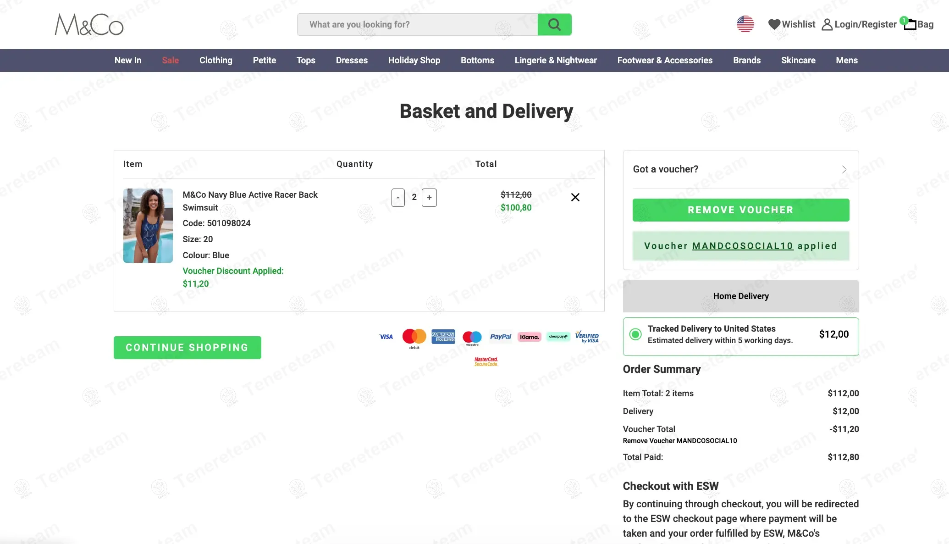Open the Bottoms menu
The image size is (949, 544).
(x=477, y=60)
